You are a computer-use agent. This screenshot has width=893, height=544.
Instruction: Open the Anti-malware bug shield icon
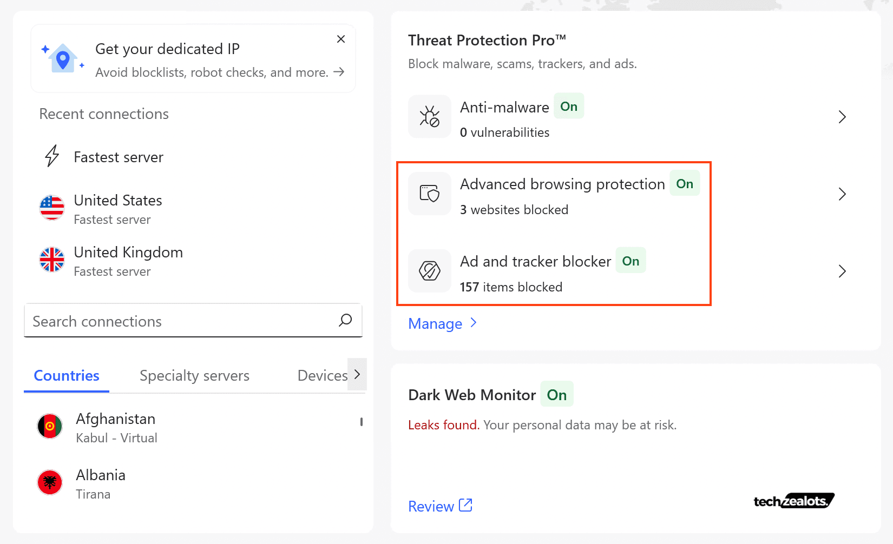pos(429,116)
